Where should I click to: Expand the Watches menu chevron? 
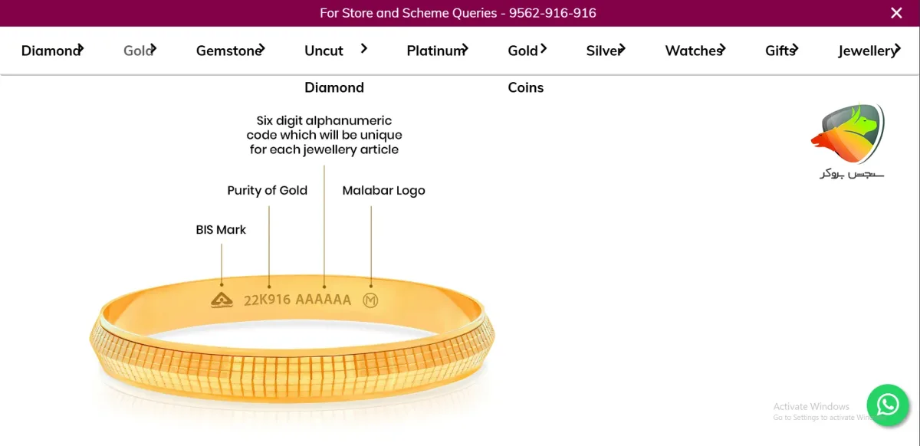(x=721, y=49)
